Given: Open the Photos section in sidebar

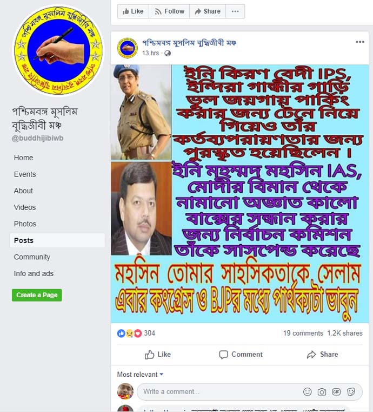Looking at the screenshot, I should tap(25, 224).
